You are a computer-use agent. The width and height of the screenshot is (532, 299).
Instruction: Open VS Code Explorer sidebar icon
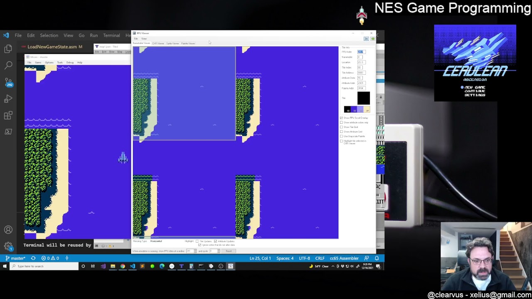click(8, 49)
